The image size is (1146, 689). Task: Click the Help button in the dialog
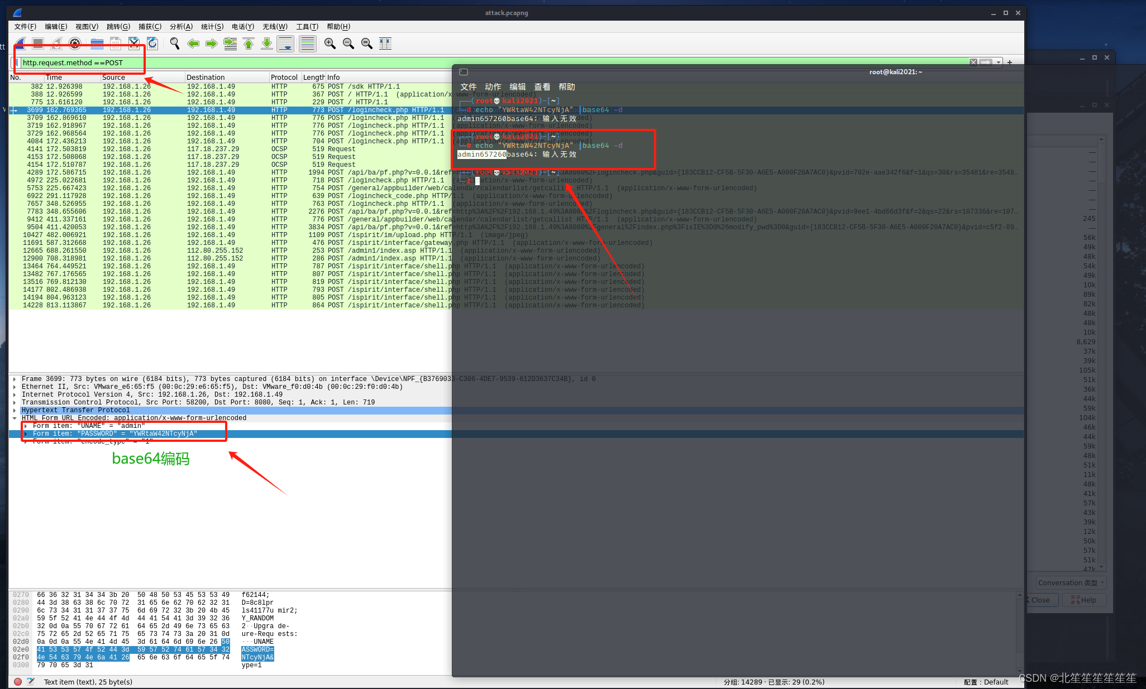pos(1083,600)
